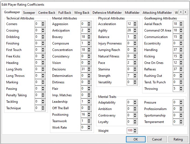Viewport: 190px width, 144px height.
Task: Select the Full Back tab
Action: tap(65, 13)
